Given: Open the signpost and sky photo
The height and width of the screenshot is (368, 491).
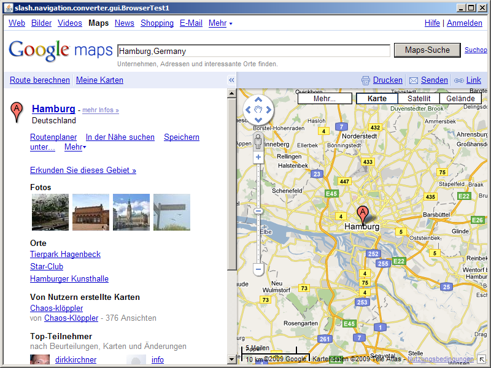Looking at the screenshot, I should (172, 212).
